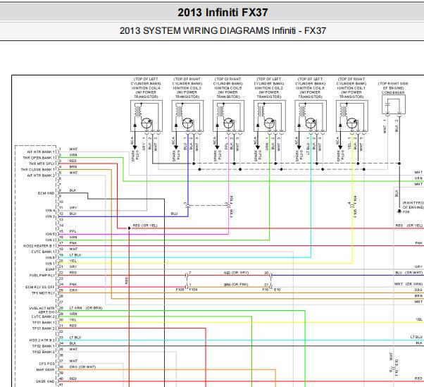Click the "FUEL PMP RLY" pin label
Image resolution: width=424 pixels, height=387 pixels.
(x=42, y=276)
